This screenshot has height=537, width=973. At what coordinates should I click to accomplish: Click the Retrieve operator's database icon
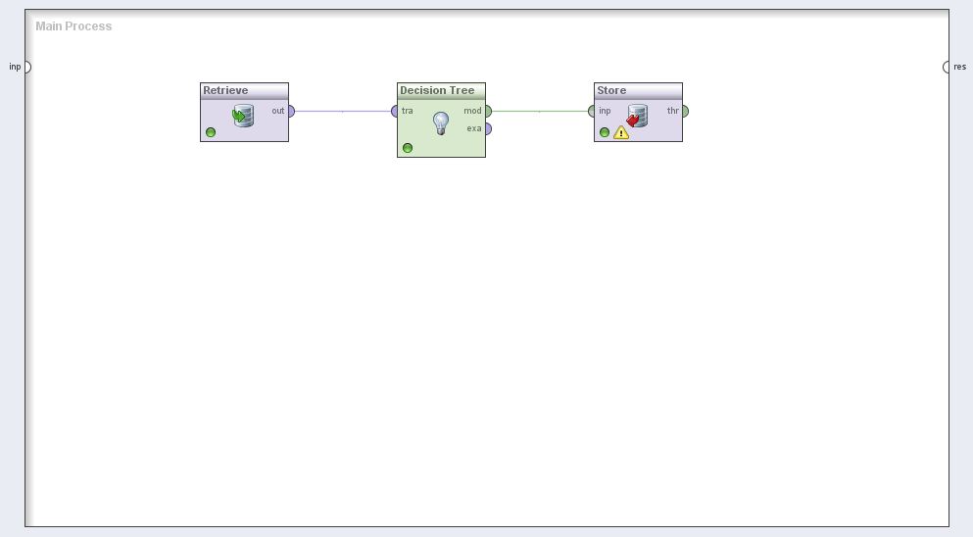[x=243, y=118]
